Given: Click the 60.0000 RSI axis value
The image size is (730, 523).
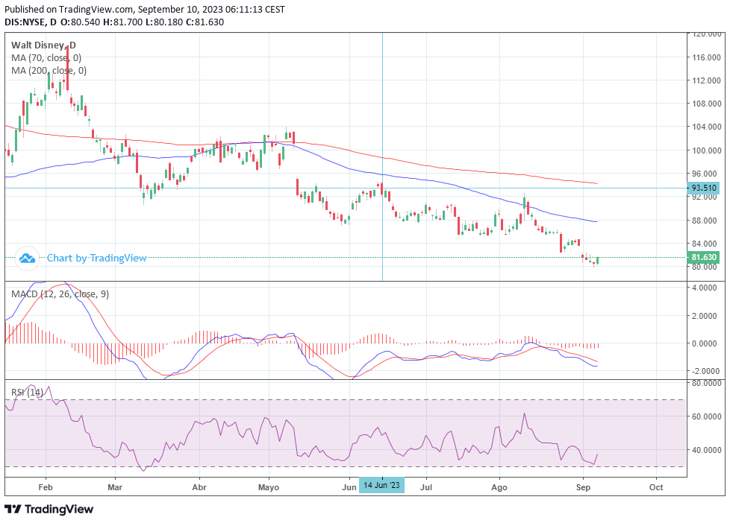Looking at the screenshot, I should tap(707, 416).
